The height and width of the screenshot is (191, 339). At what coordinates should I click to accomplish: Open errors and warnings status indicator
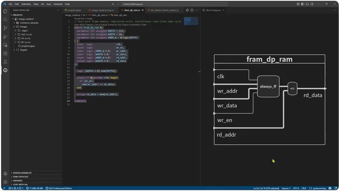click(16, 188)
